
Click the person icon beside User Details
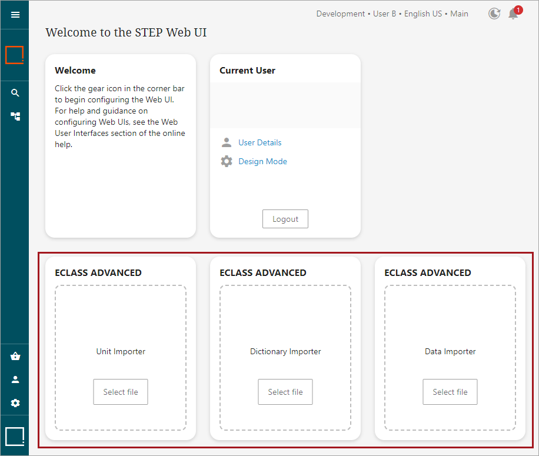point(227,142)
